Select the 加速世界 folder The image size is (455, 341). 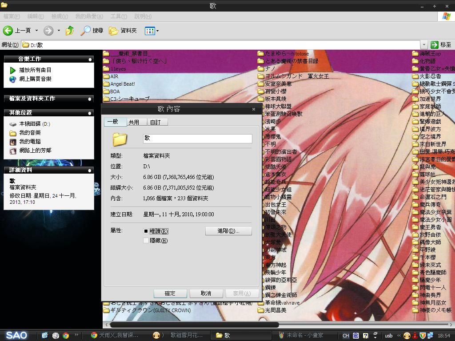tap(427, 99)
